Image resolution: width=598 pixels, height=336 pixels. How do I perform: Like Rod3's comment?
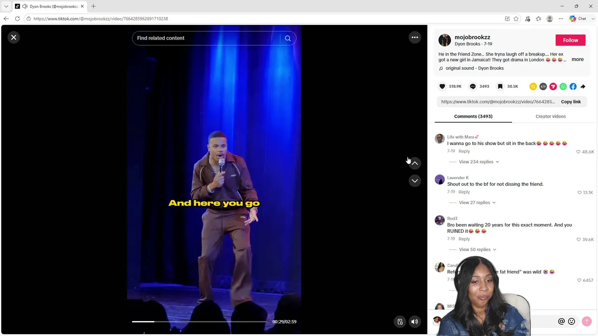click(578, 239)
